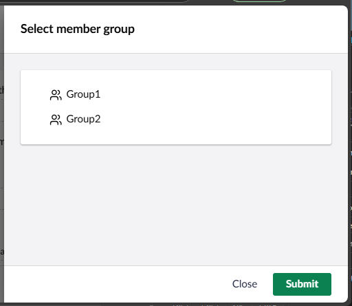Select the Group1 member group label

83,94
